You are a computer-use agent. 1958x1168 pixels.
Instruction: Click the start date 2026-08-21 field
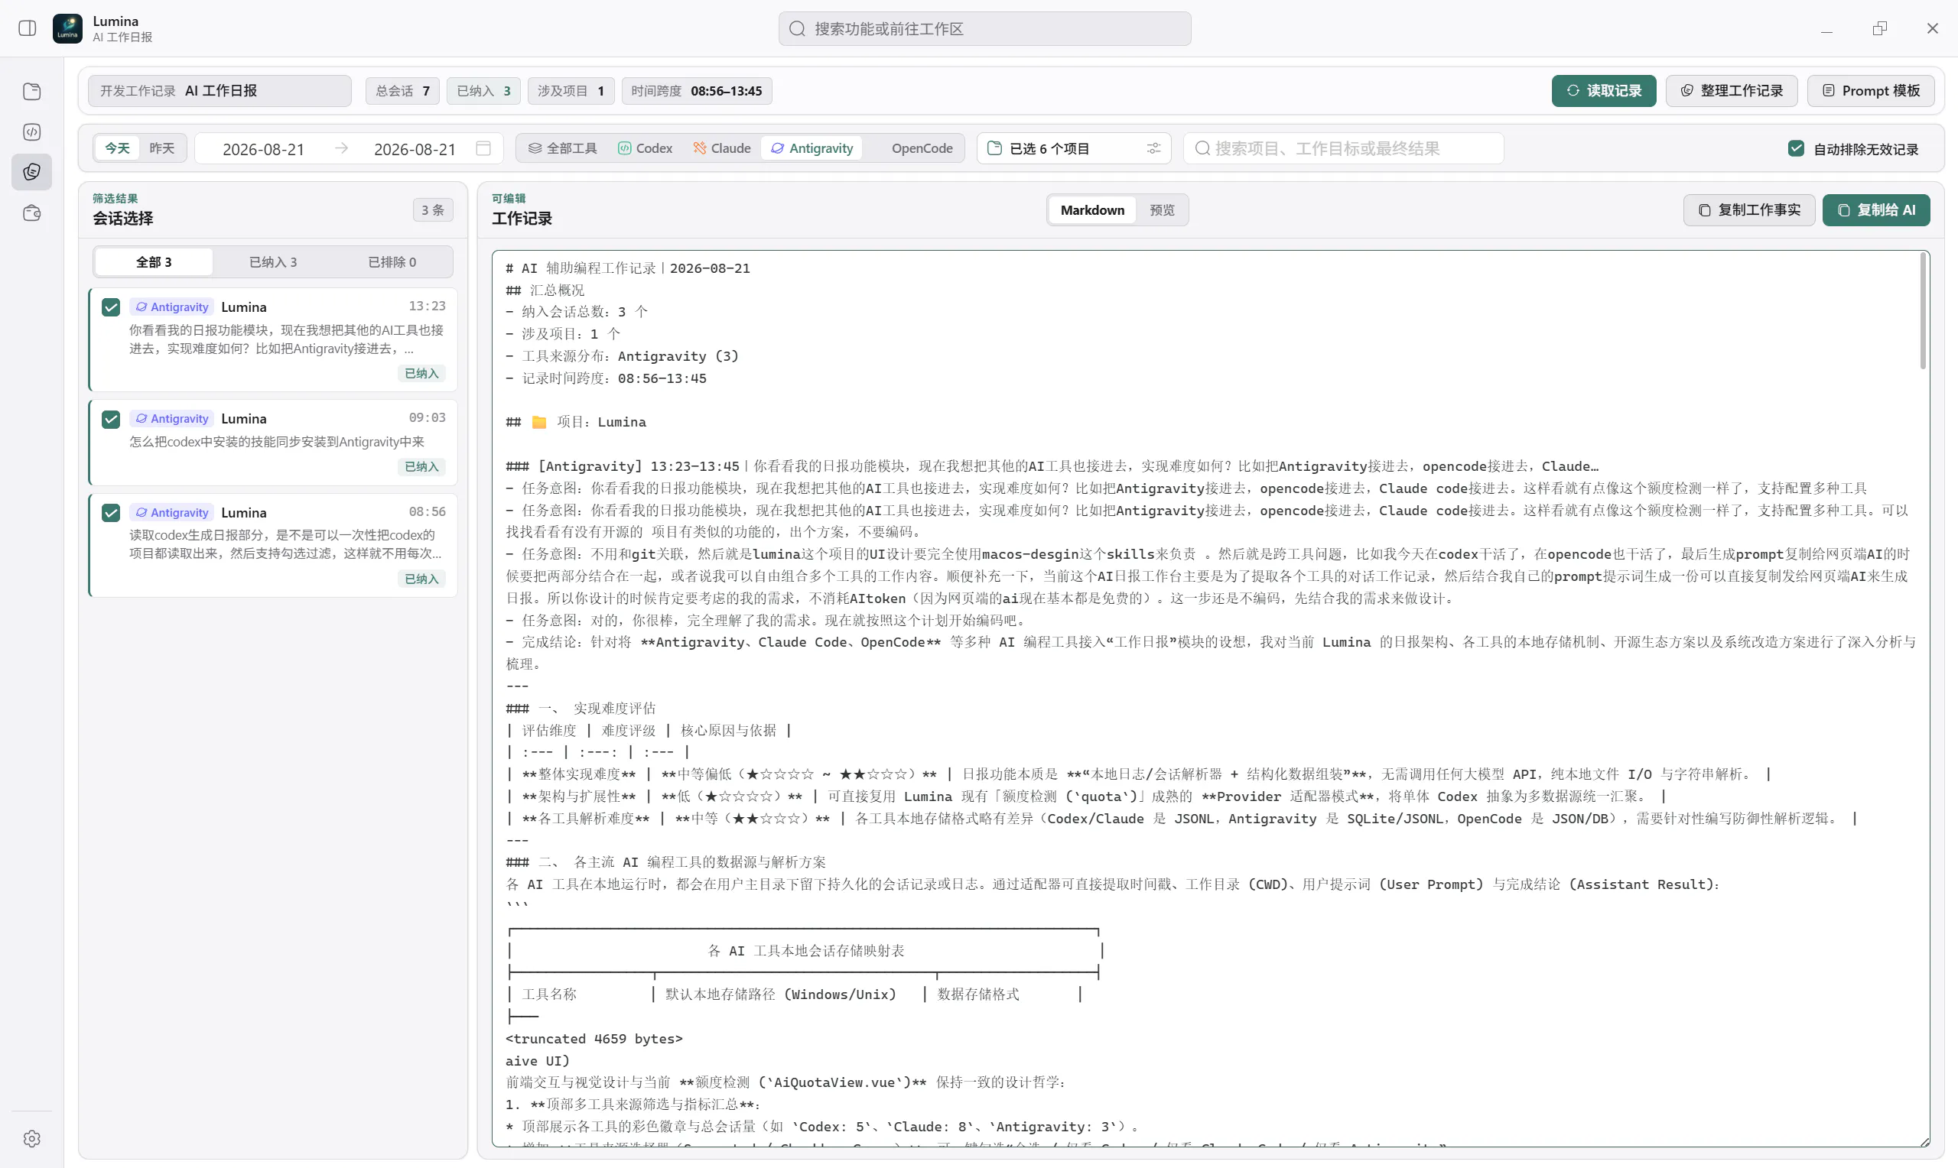tap(263, 149)
